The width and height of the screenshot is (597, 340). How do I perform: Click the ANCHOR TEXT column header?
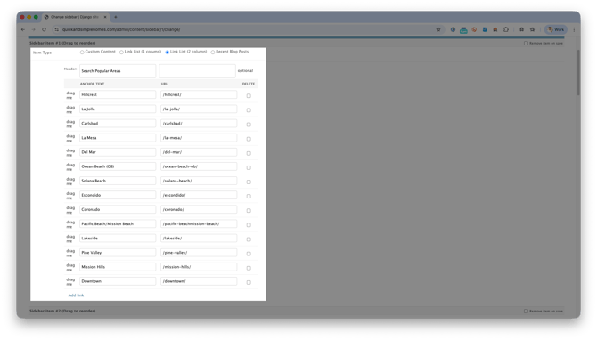92,84
